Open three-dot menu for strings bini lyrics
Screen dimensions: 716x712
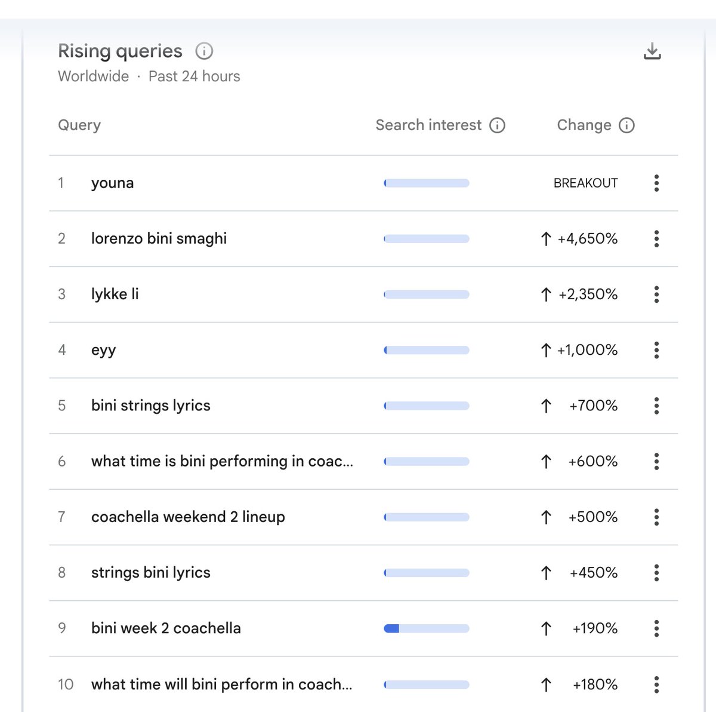(656, 573)
